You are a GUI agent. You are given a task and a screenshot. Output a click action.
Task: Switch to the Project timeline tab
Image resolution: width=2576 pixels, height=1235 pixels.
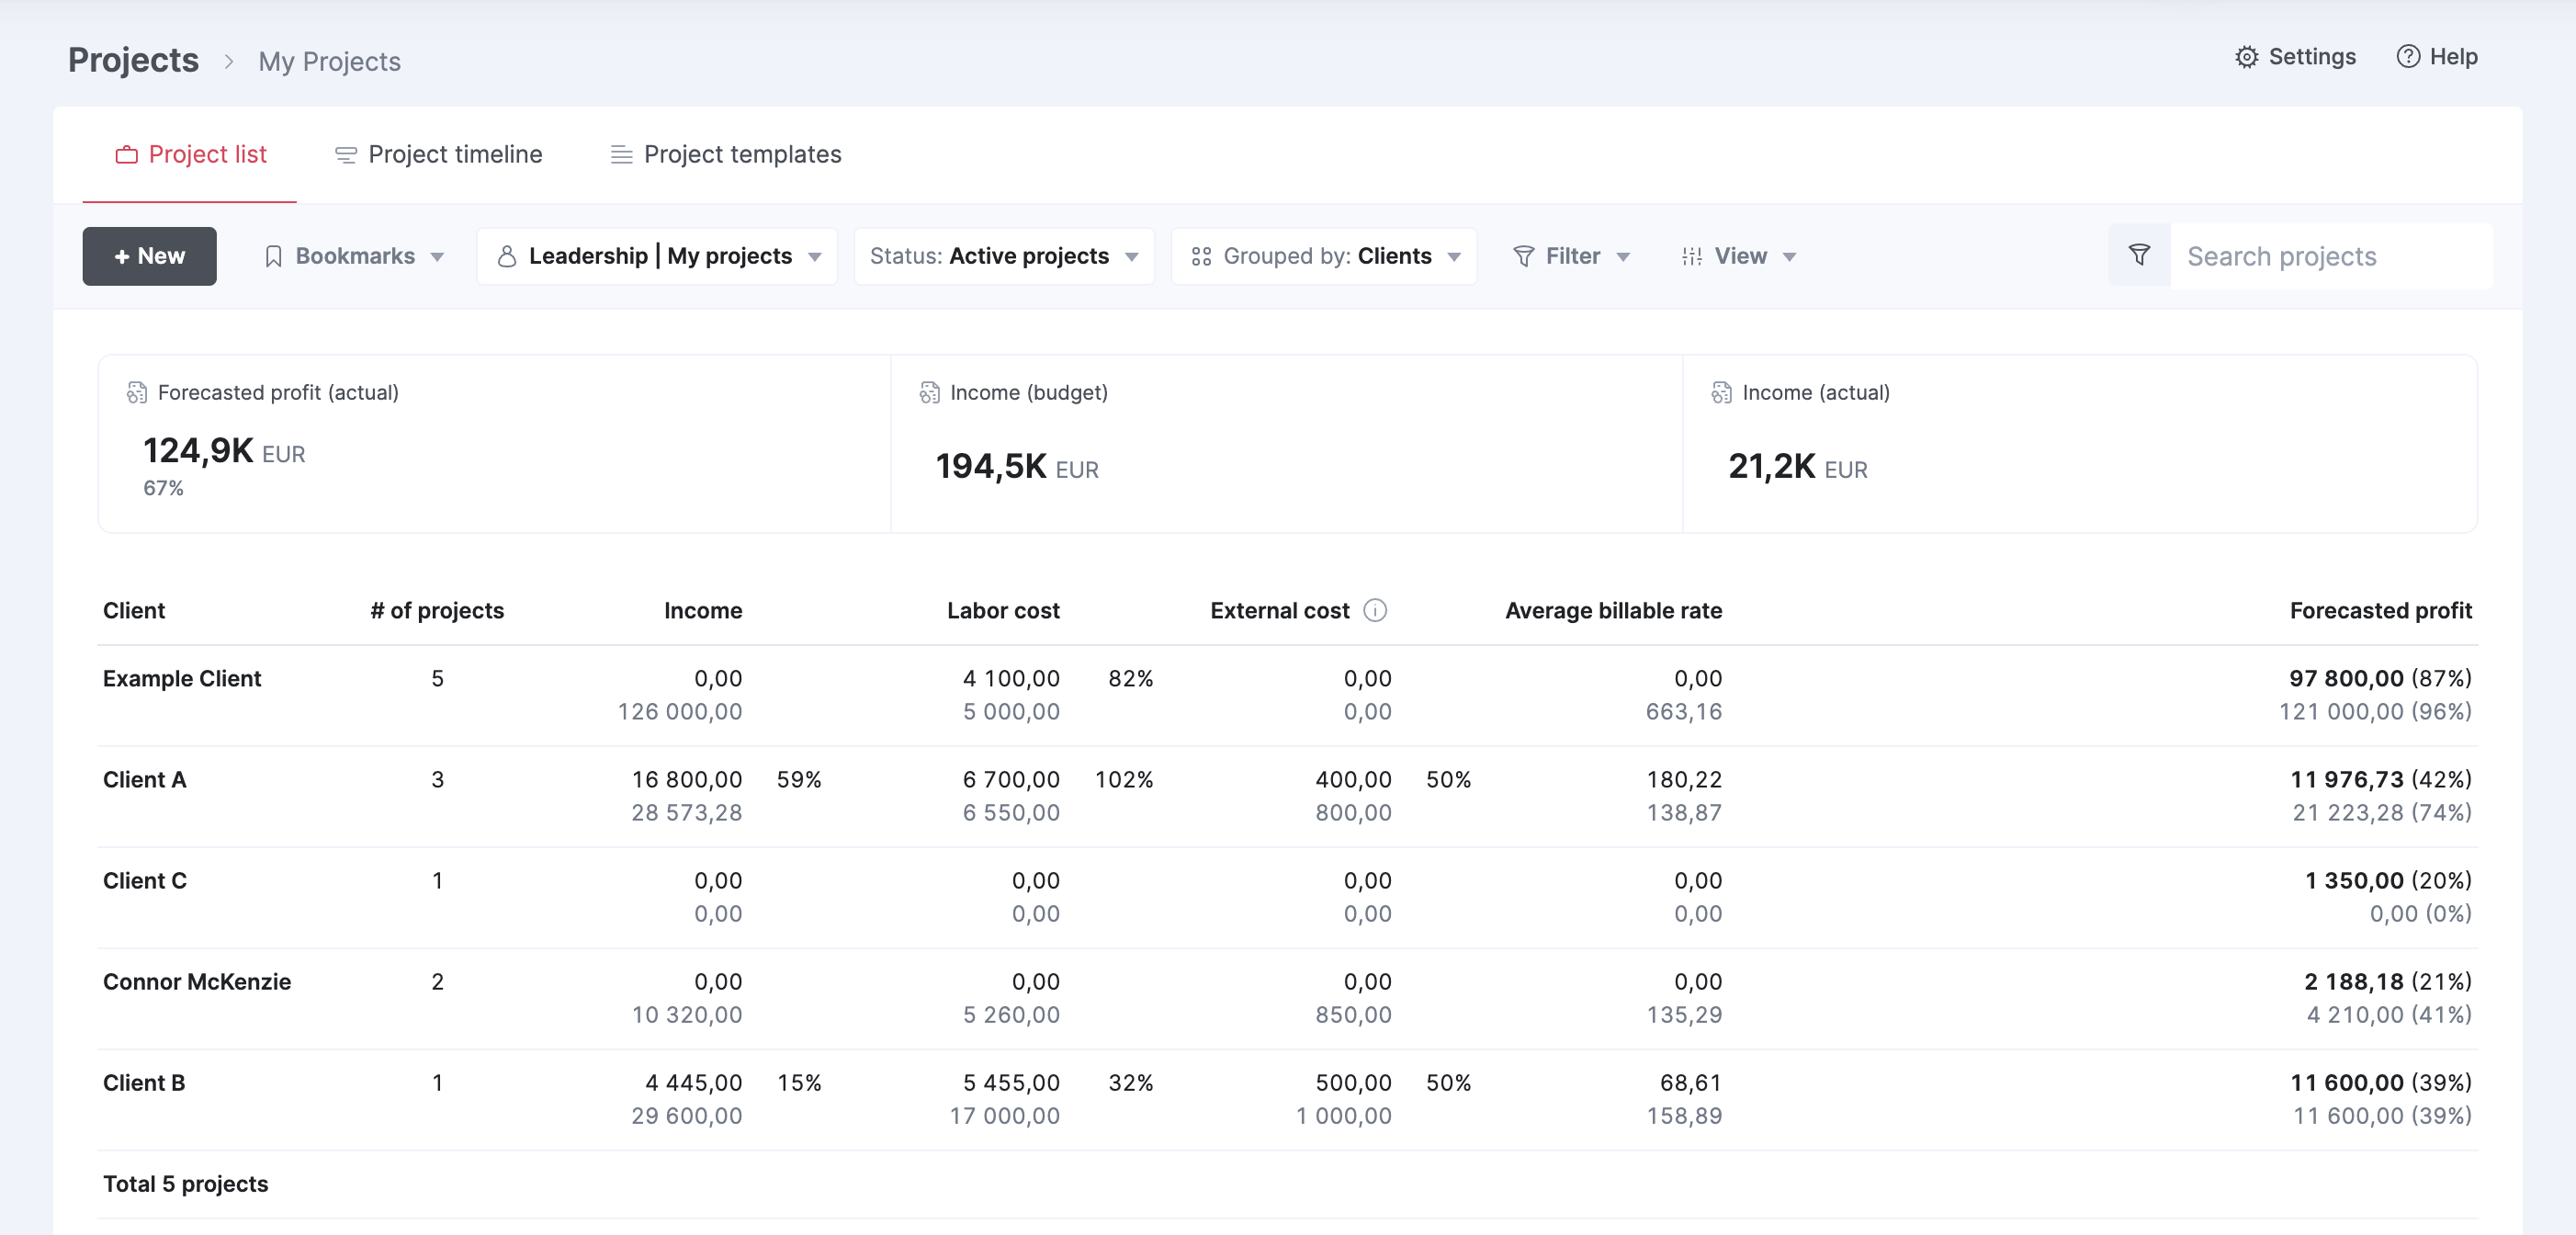tap(438, 155)
